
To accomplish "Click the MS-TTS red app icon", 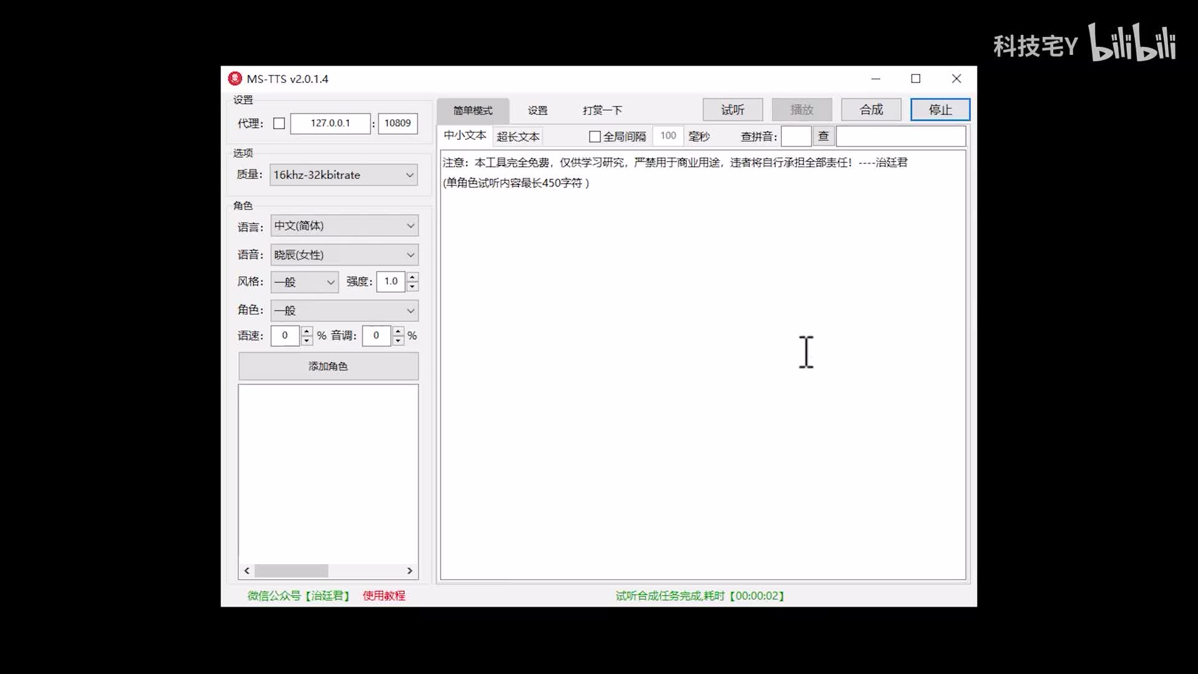I will [235, 79].
